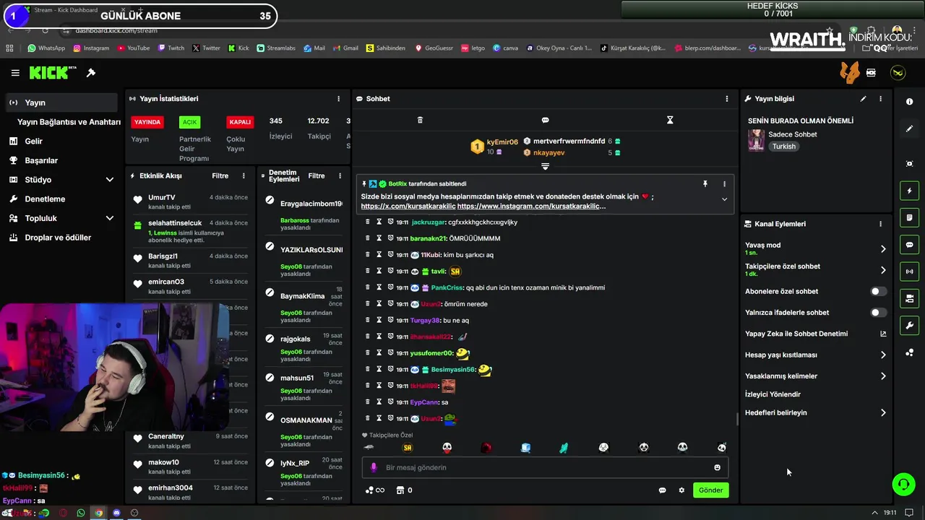Open Yayın Bağlantısı ve Anahtarı page
The image size is (925, 520).
69,122
